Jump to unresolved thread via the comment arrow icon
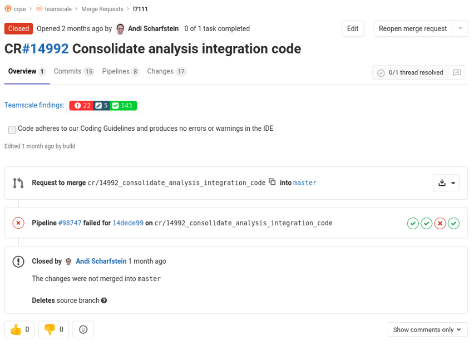This screenshot has height=345, width=474. [x=457, y=72]
